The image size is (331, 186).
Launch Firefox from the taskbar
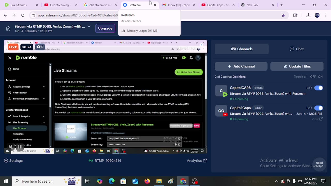click(147, 181)
